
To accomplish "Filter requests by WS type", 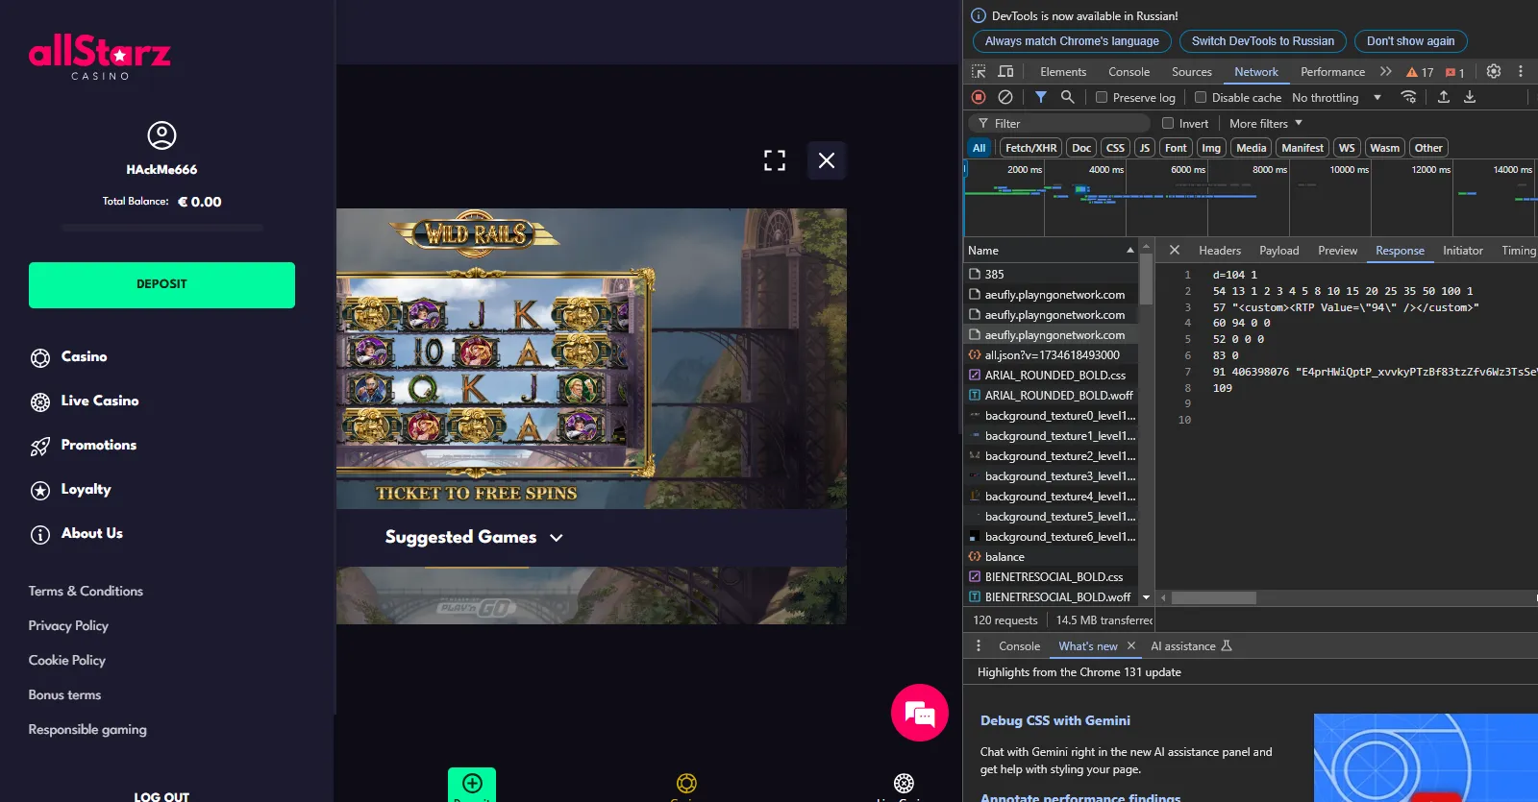I will 1347,148.
